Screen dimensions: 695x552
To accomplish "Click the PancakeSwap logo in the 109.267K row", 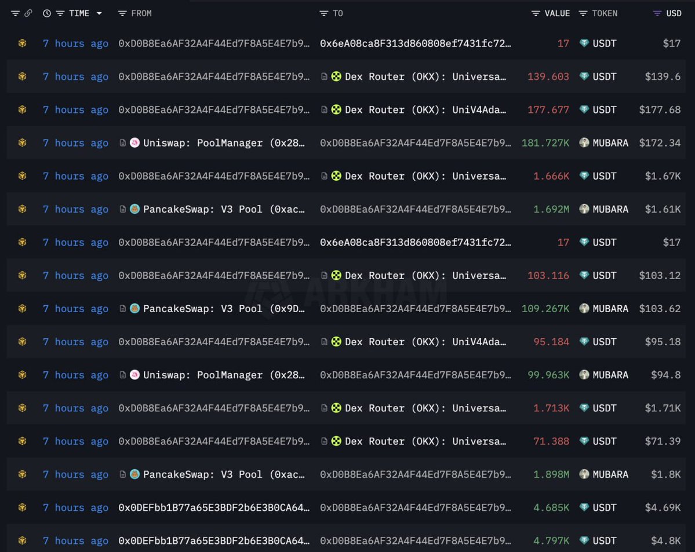I will 134,308.
